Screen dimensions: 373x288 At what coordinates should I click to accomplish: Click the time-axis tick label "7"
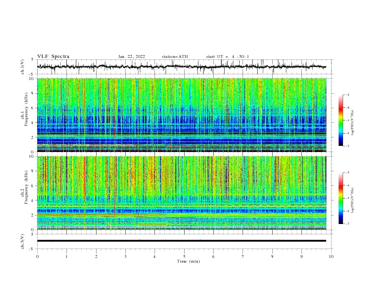point(243,256)
